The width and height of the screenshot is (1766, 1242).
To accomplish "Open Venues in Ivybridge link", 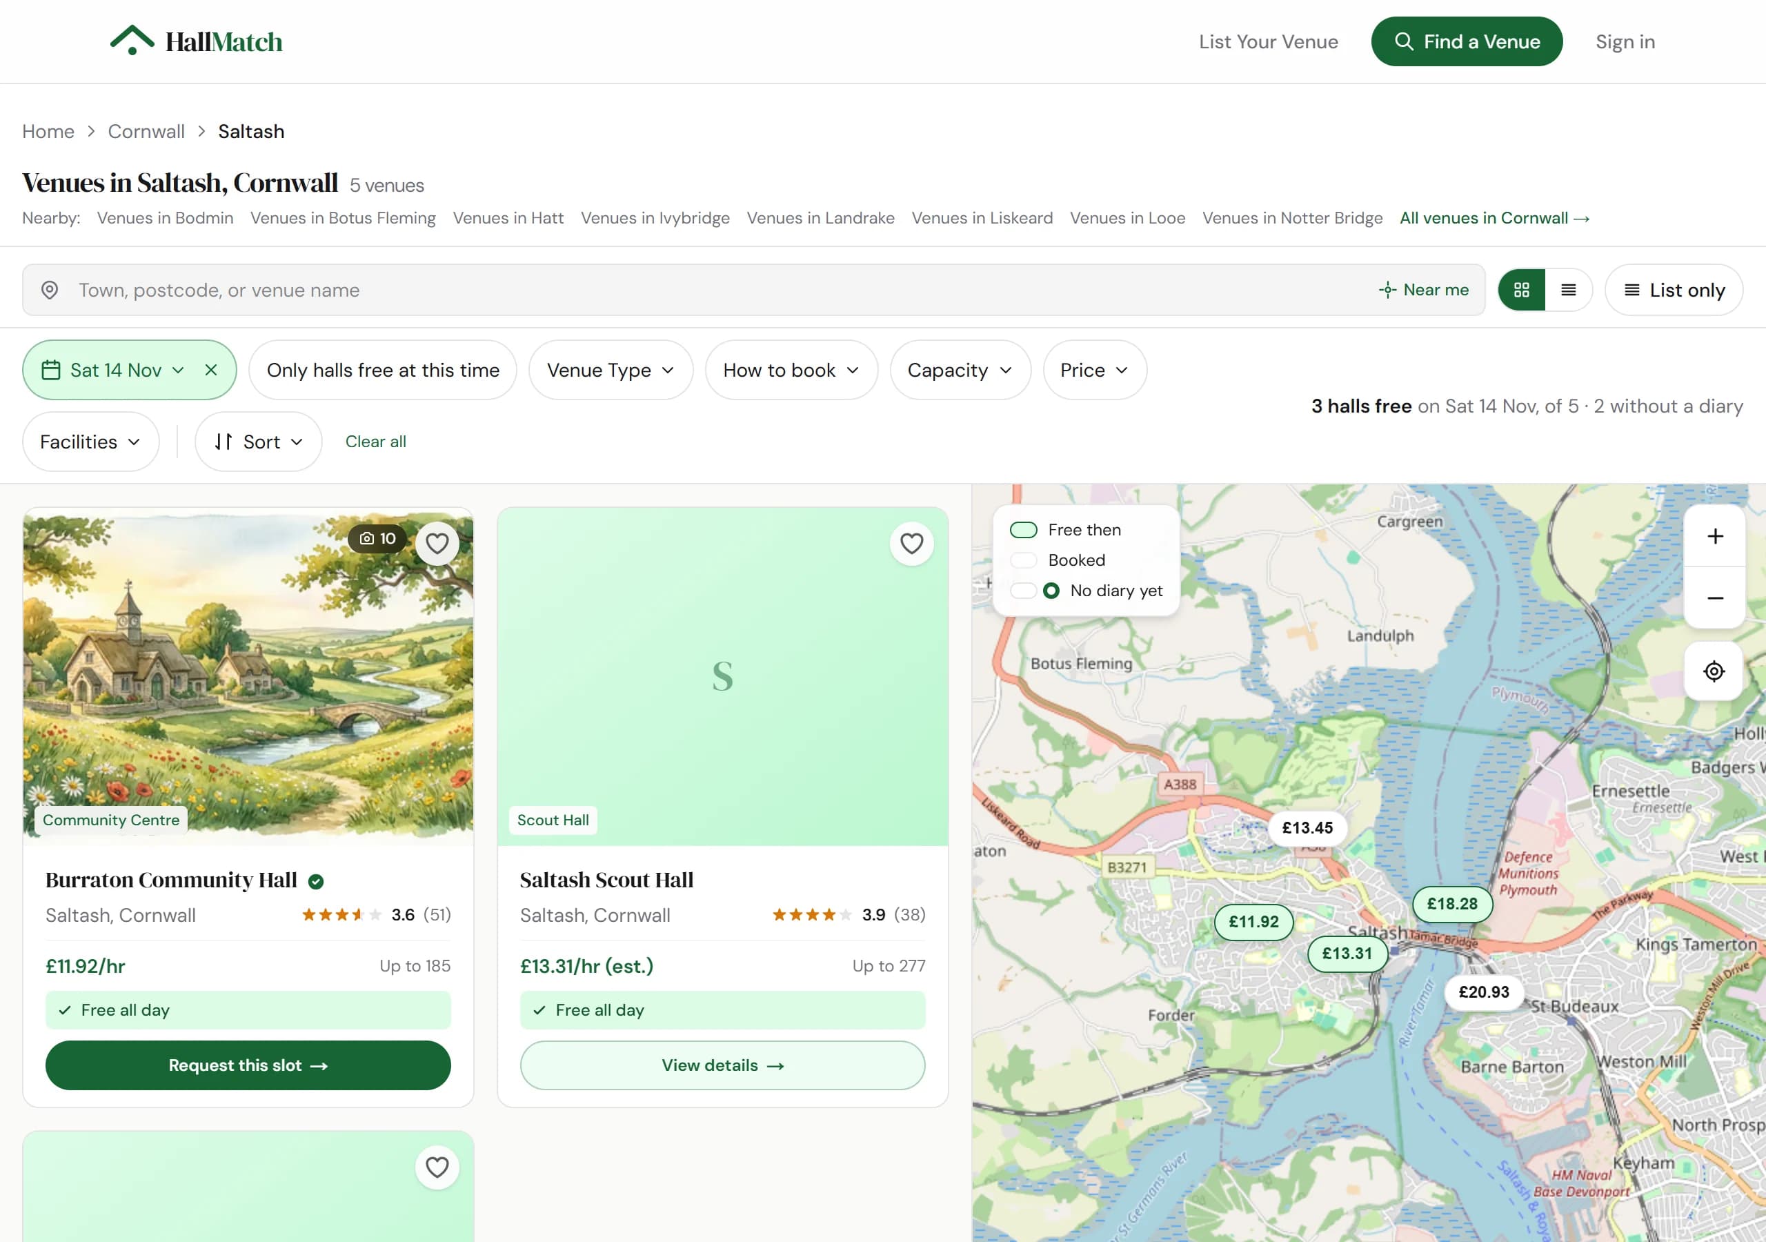I will pos(655,218).
